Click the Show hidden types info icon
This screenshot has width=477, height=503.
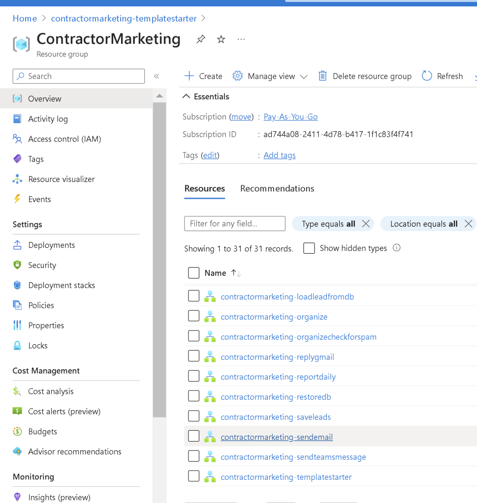pos(397,248)
